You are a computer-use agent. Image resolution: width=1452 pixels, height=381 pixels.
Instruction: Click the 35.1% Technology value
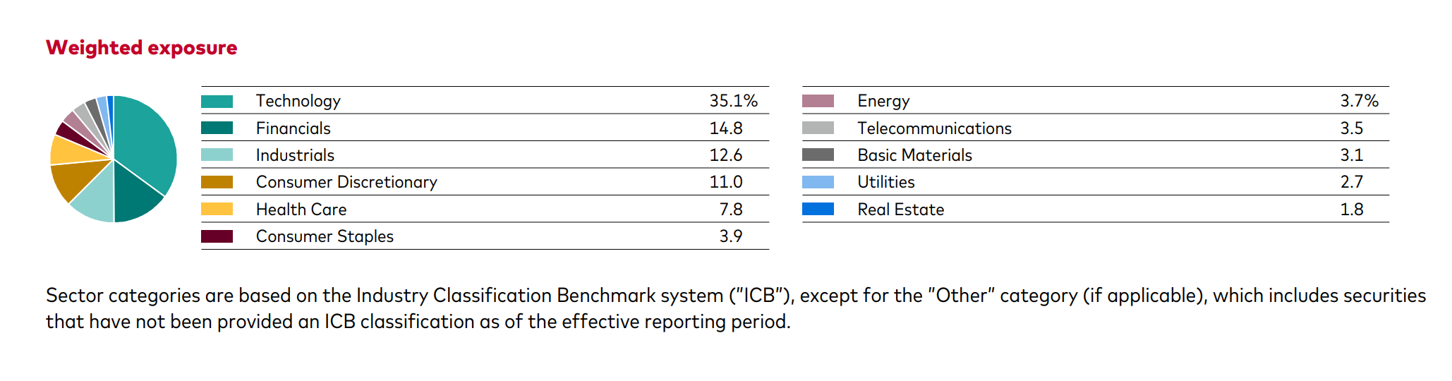pyautogui.click(x=734, y=101)
